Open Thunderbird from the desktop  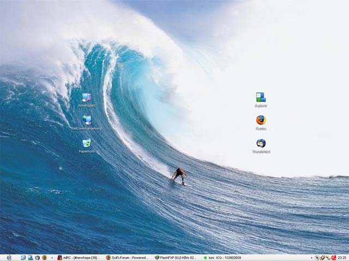[261, 144]
